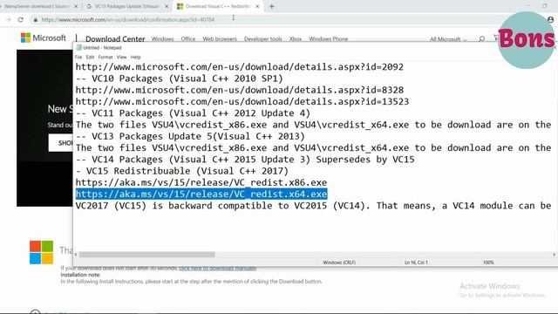Screen dimensions: 558x314
Task: Click Notepad horizontal scrollbar thumb
Action: [x=147, y=255]
